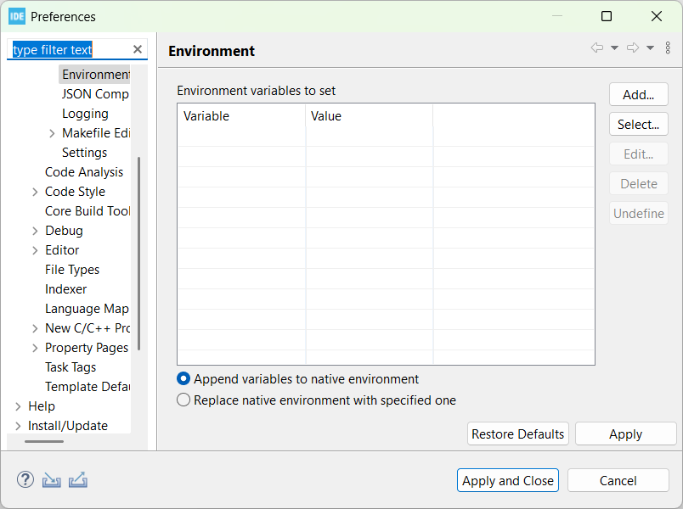Screen dimensions: 683x509
Task: Click the Apply and Close button
Action: tap(508, 480)
